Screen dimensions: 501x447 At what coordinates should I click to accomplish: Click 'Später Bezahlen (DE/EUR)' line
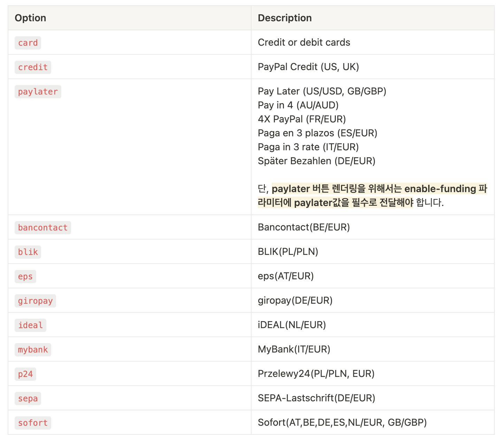(x=317, y=161)
